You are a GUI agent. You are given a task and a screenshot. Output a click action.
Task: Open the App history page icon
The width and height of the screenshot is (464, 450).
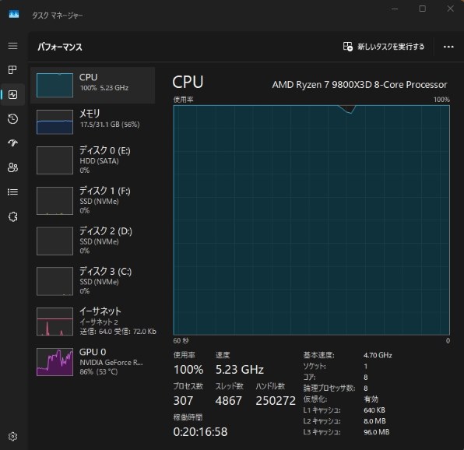coord(12,119)
